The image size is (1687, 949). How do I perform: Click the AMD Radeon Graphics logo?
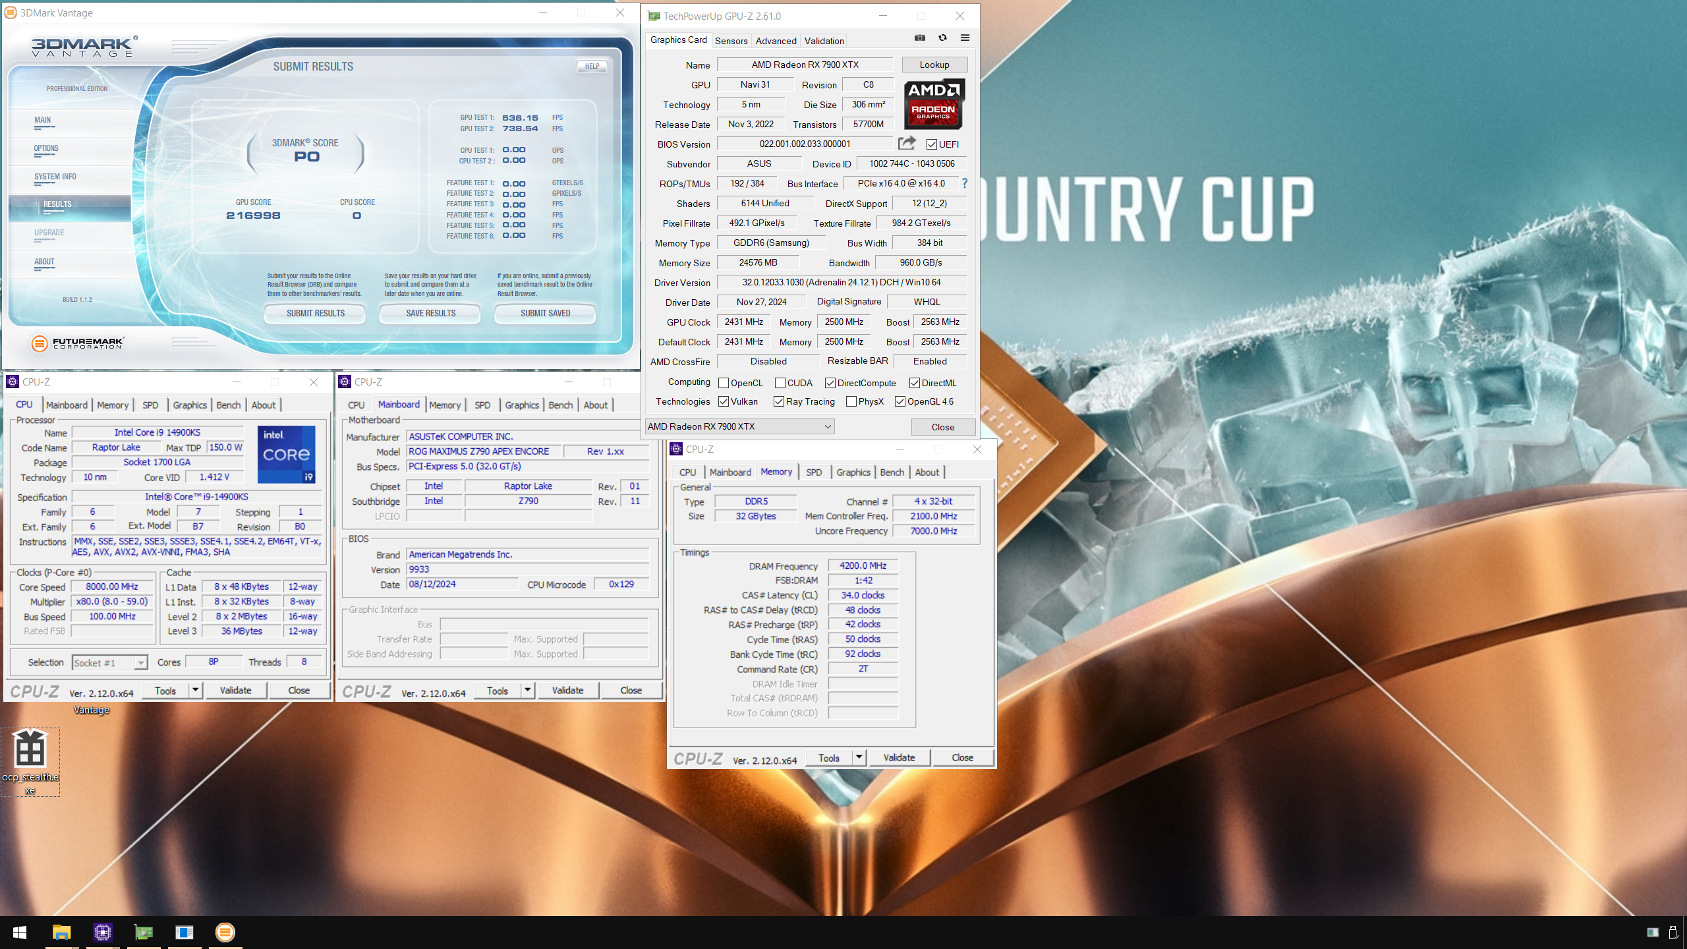[x=934, y=104]
